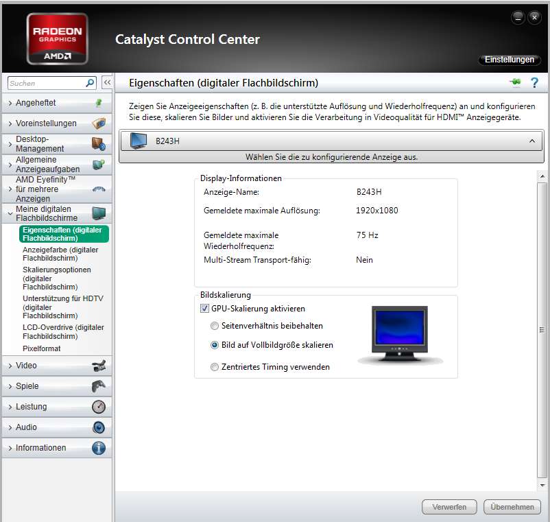
Task: Collapse Meine digitalen Flachbildschirme section
Action: tap(57, 213)
